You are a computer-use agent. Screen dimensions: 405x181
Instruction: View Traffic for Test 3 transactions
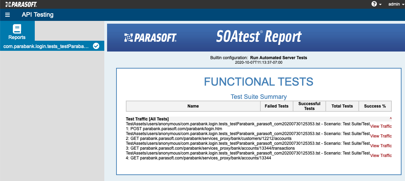[x=381, y=146]
